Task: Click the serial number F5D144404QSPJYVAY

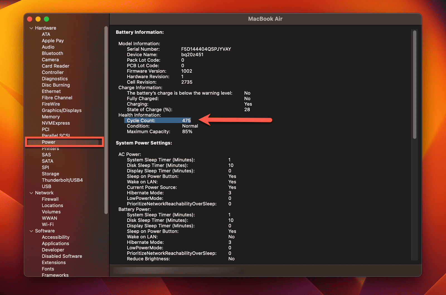Action: point(206,49)
